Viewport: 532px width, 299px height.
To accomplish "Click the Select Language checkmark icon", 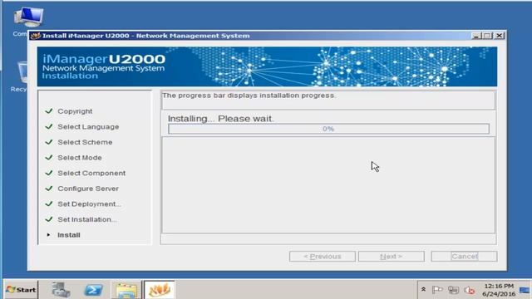I will pos(49,126).
